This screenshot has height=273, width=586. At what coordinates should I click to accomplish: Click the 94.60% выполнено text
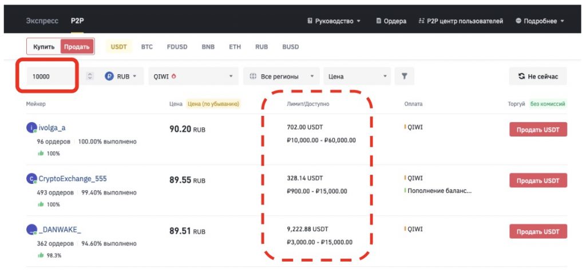(109, 243)
